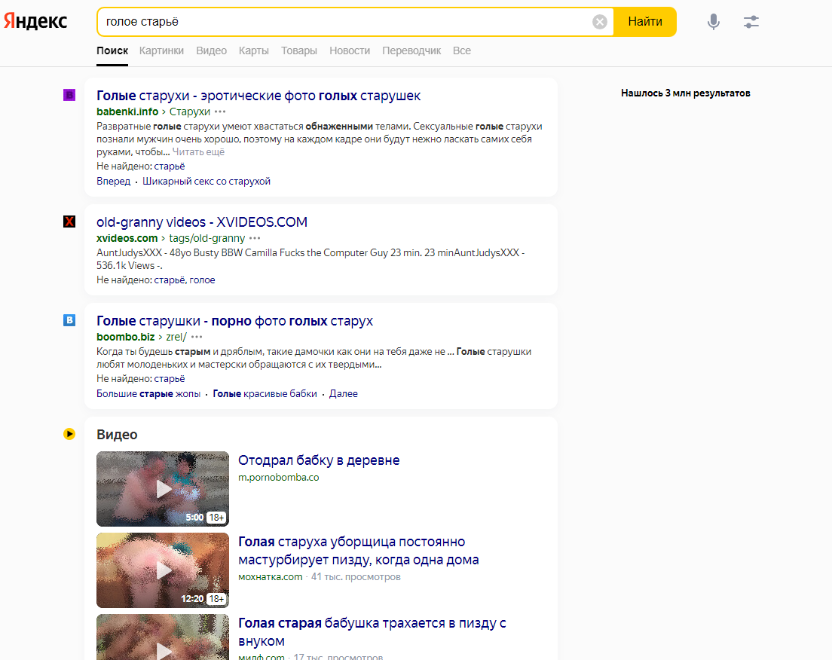
Task: Open the Видео search tab
Action: click(211, 51)
